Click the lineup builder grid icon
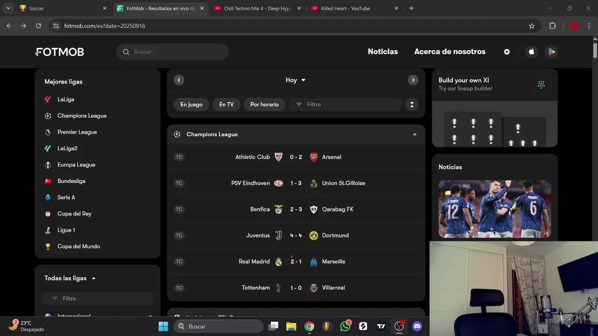Image resolution: width=598 pixels, height=336 pixels. point(541,84)
